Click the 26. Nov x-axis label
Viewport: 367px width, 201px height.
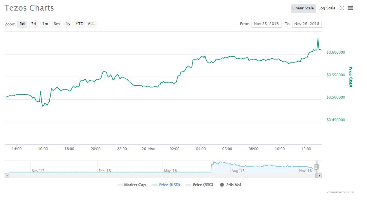coord(148,149)
